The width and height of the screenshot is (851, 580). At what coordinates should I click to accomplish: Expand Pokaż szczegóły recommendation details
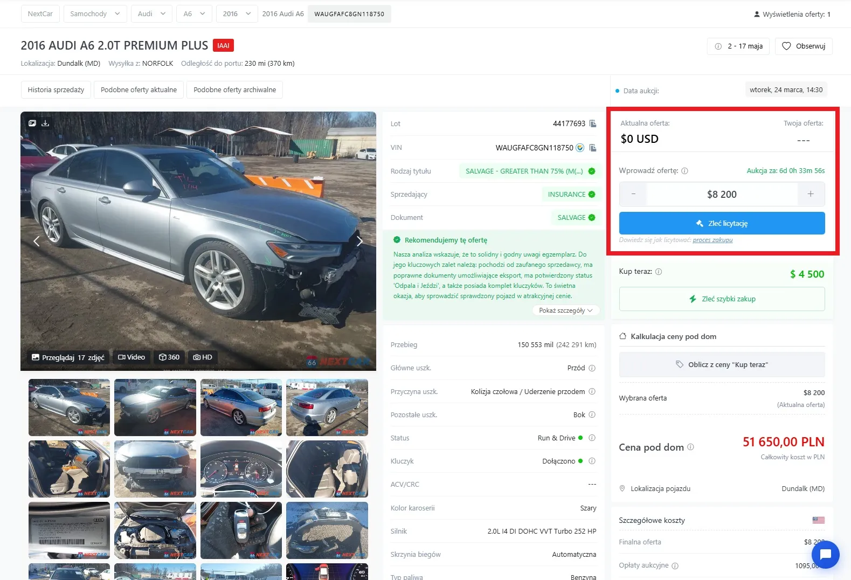pyautogui.click(x=565, y=310)
